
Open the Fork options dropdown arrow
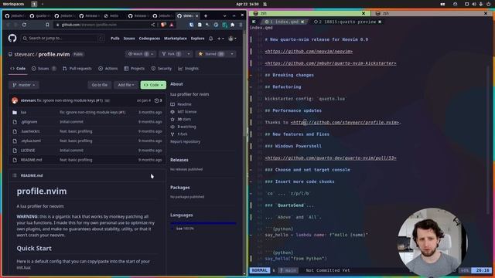pos(189,54)
